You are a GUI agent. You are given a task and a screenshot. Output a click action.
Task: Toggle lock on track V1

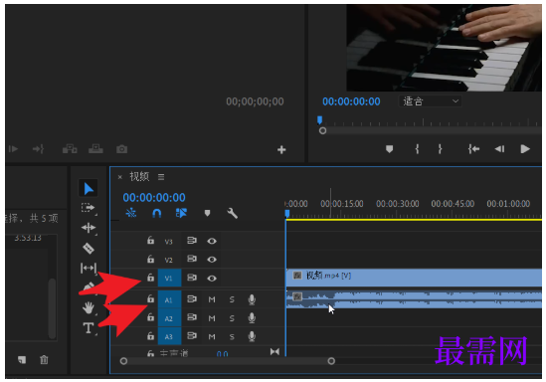pyautogui.click(x=150, y=278)
